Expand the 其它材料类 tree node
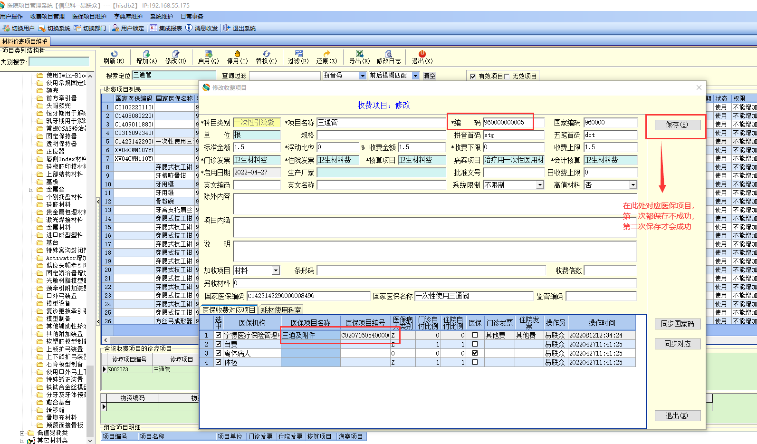 coord(22,440)
